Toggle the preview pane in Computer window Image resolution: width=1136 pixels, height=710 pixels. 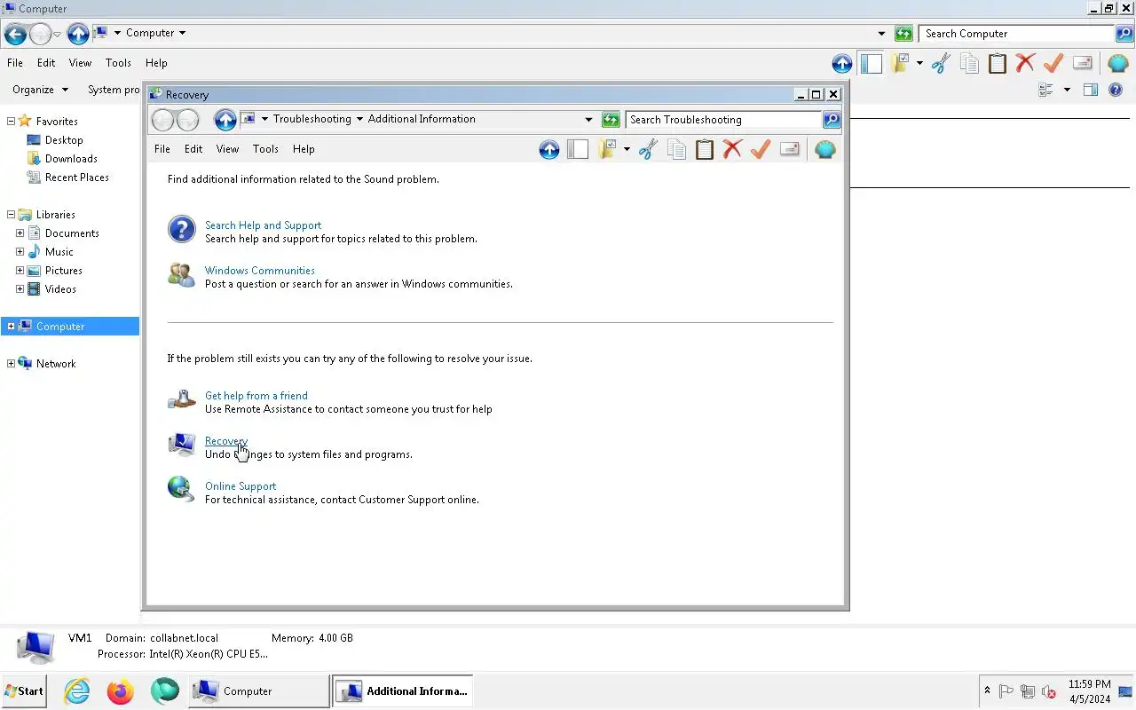coord(1091,90)
